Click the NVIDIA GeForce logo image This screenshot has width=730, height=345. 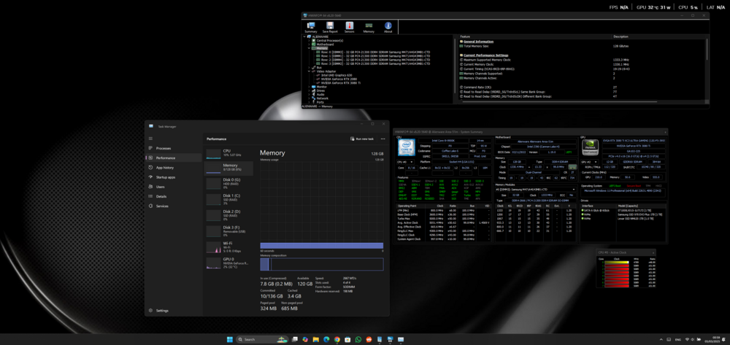point(591,149)
